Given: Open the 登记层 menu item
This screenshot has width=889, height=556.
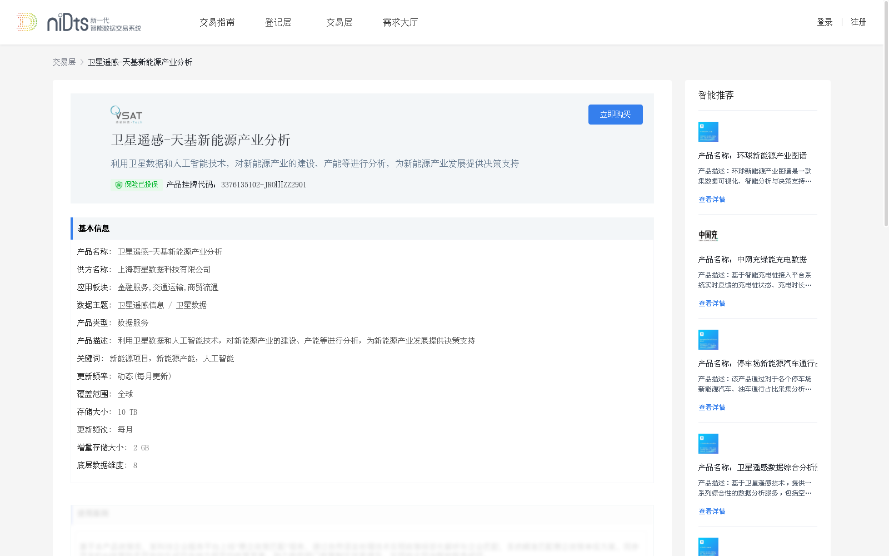Looking at the screenshot, I should coord(278,22).
